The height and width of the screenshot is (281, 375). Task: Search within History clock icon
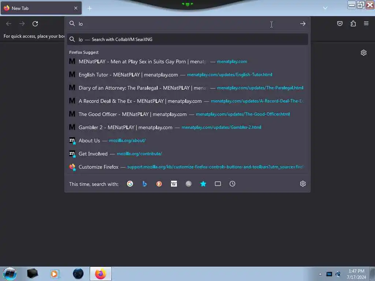(x=232, y=184)
